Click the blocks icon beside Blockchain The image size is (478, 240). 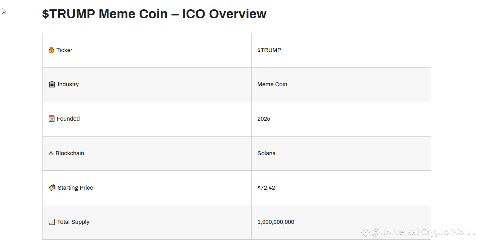(x=51, y=153)
